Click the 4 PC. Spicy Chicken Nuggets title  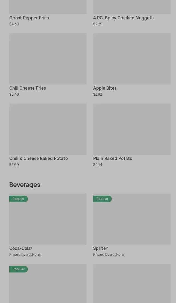(123, 18)
